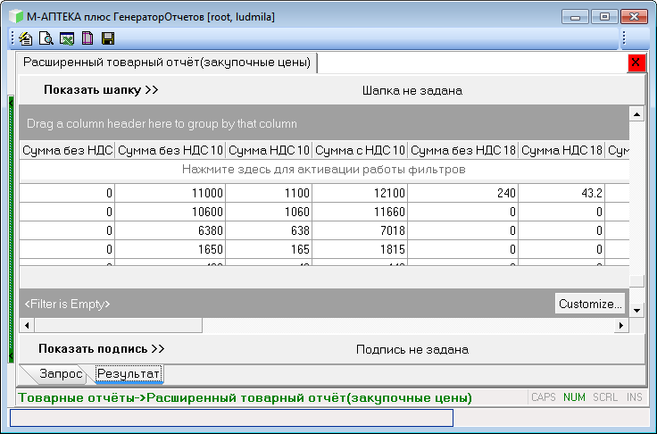This screenshot has width=657, height=434.
Task: Select cell with value 12100
Action: pos(360,193)
